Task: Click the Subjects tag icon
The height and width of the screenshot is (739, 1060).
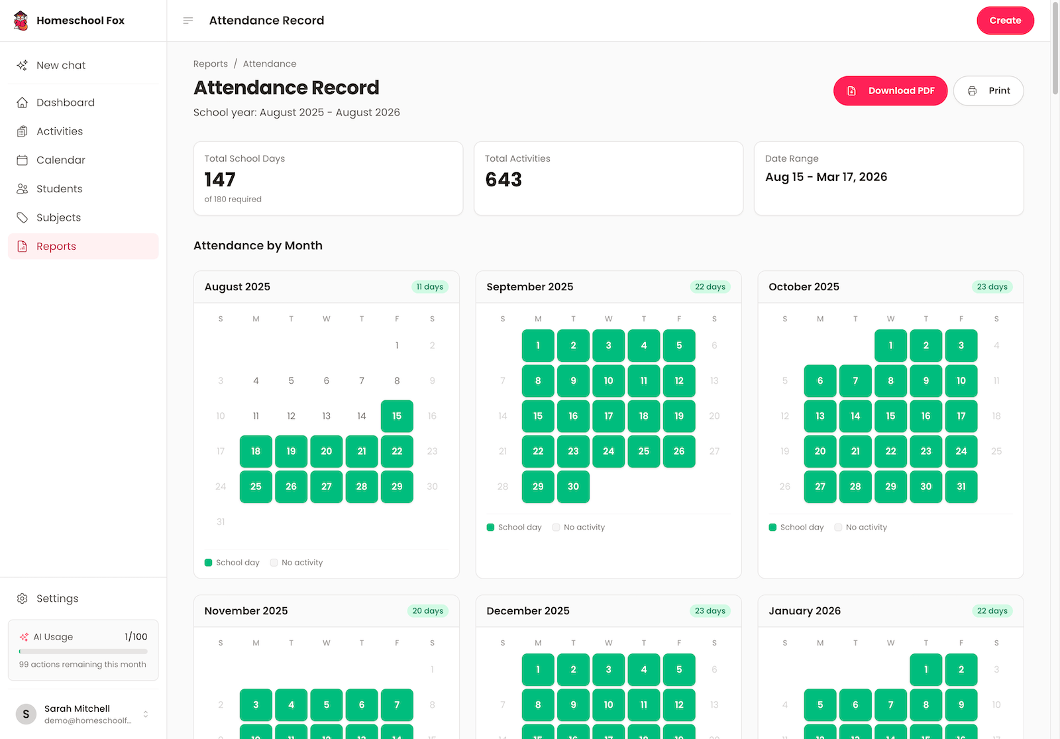Action: [23, 217]
